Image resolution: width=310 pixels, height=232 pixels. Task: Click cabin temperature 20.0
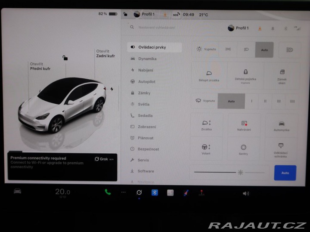[x=62, y=192]
